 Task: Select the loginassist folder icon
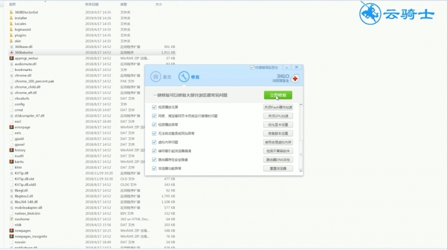tap(11, 30)
